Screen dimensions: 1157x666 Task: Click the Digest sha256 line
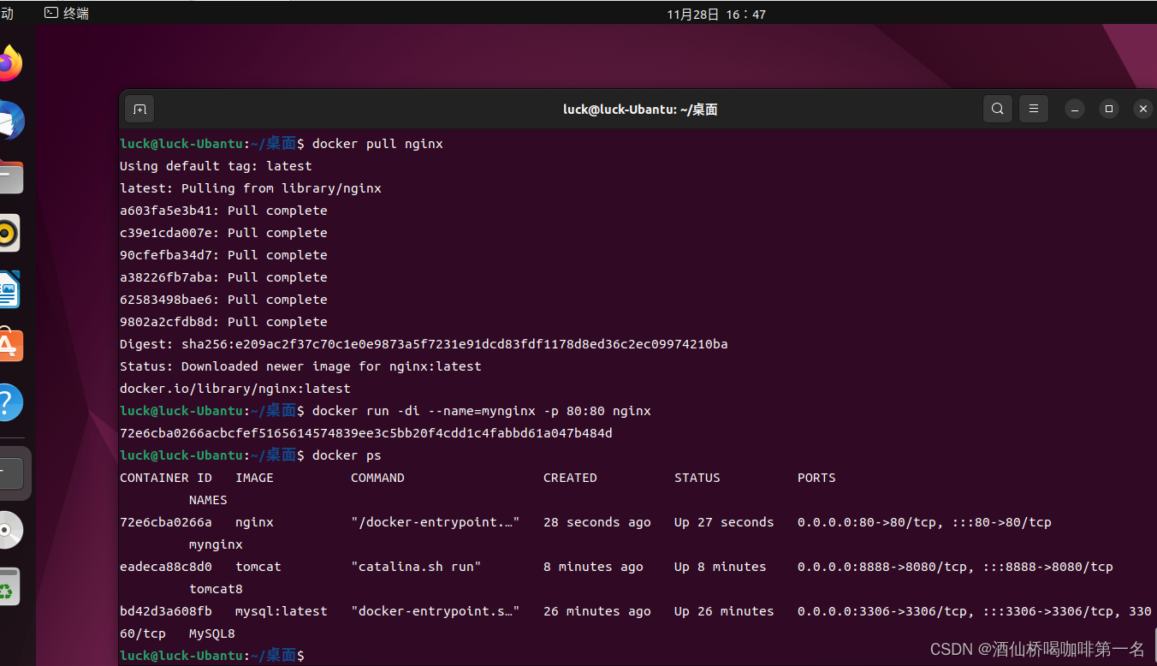point(424,344)
